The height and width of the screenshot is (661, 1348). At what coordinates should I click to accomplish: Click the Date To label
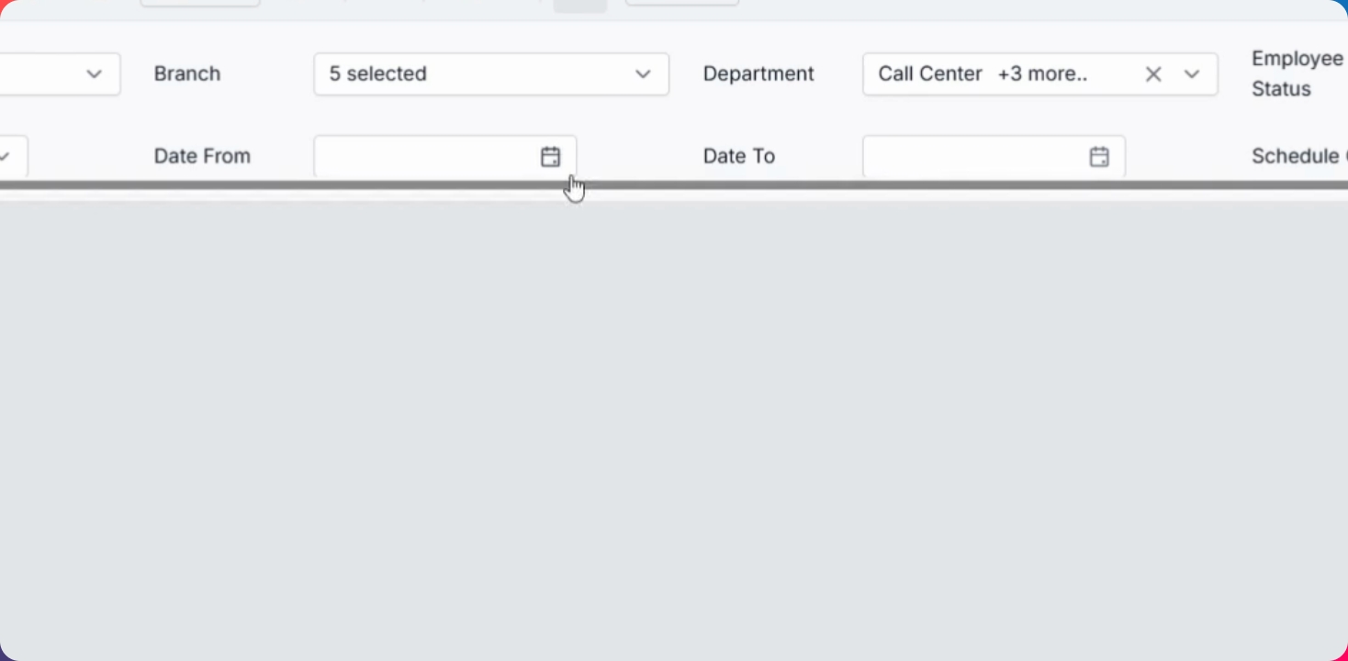tap(739, 156)
